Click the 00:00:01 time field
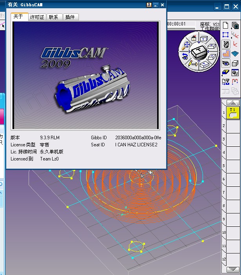This screenshot has height=275, width=241. pos(181,24)
